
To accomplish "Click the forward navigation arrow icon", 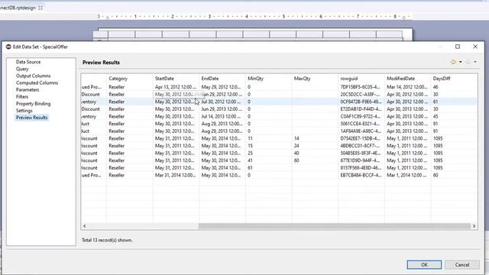I will (x=468, y=62).
